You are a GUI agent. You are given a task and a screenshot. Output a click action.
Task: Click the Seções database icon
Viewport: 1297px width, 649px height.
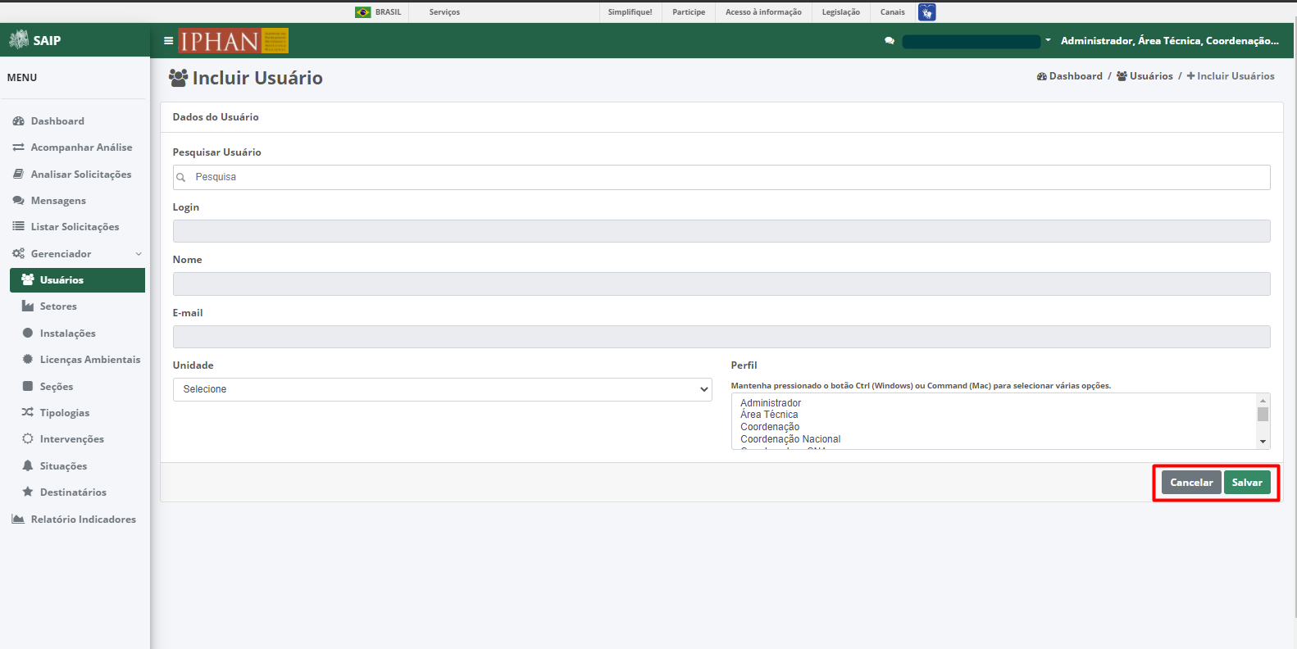[28, 387]
